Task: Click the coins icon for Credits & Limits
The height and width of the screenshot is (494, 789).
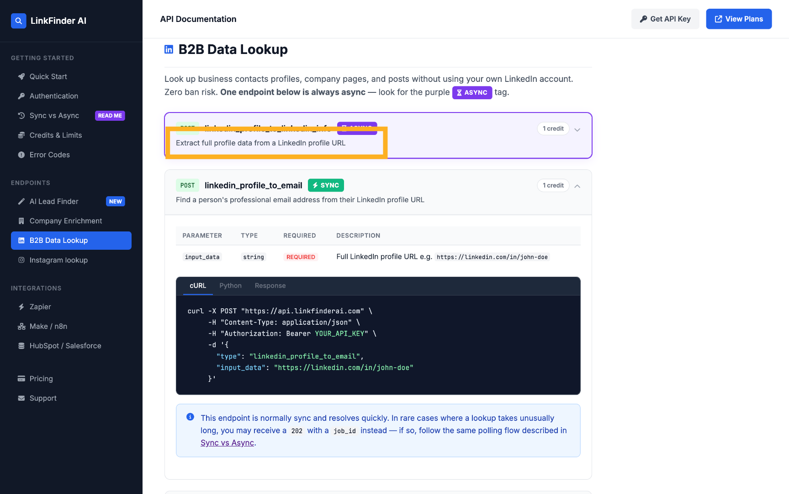Action: pyautogui.click(x=21, y=135)
